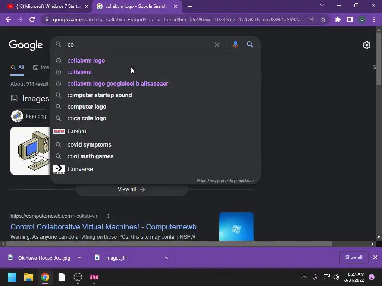Click Show all downloads button
Screen dimensions: 382x286
[354, 257]
